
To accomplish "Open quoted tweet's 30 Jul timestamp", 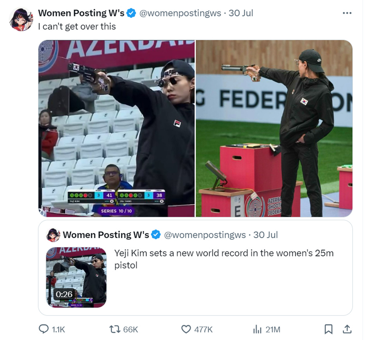I will 265,235.
